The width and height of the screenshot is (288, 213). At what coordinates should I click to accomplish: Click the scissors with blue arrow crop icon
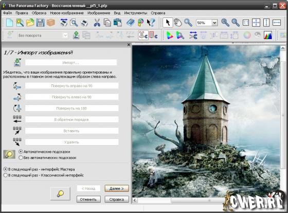(x=193, y=35)
